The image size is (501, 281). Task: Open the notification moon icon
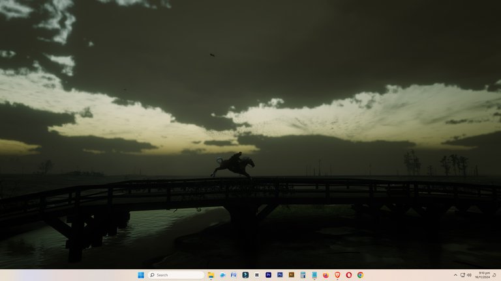(494, 275)
